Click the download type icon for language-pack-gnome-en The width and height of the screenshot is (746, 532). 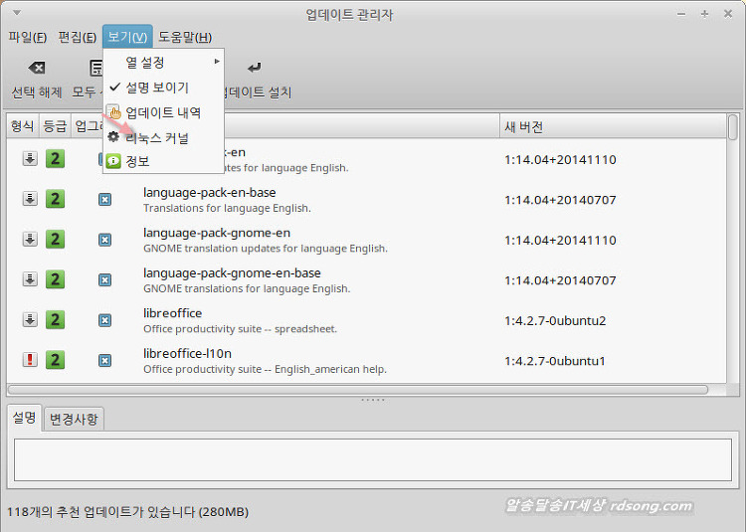coord(30,239)
